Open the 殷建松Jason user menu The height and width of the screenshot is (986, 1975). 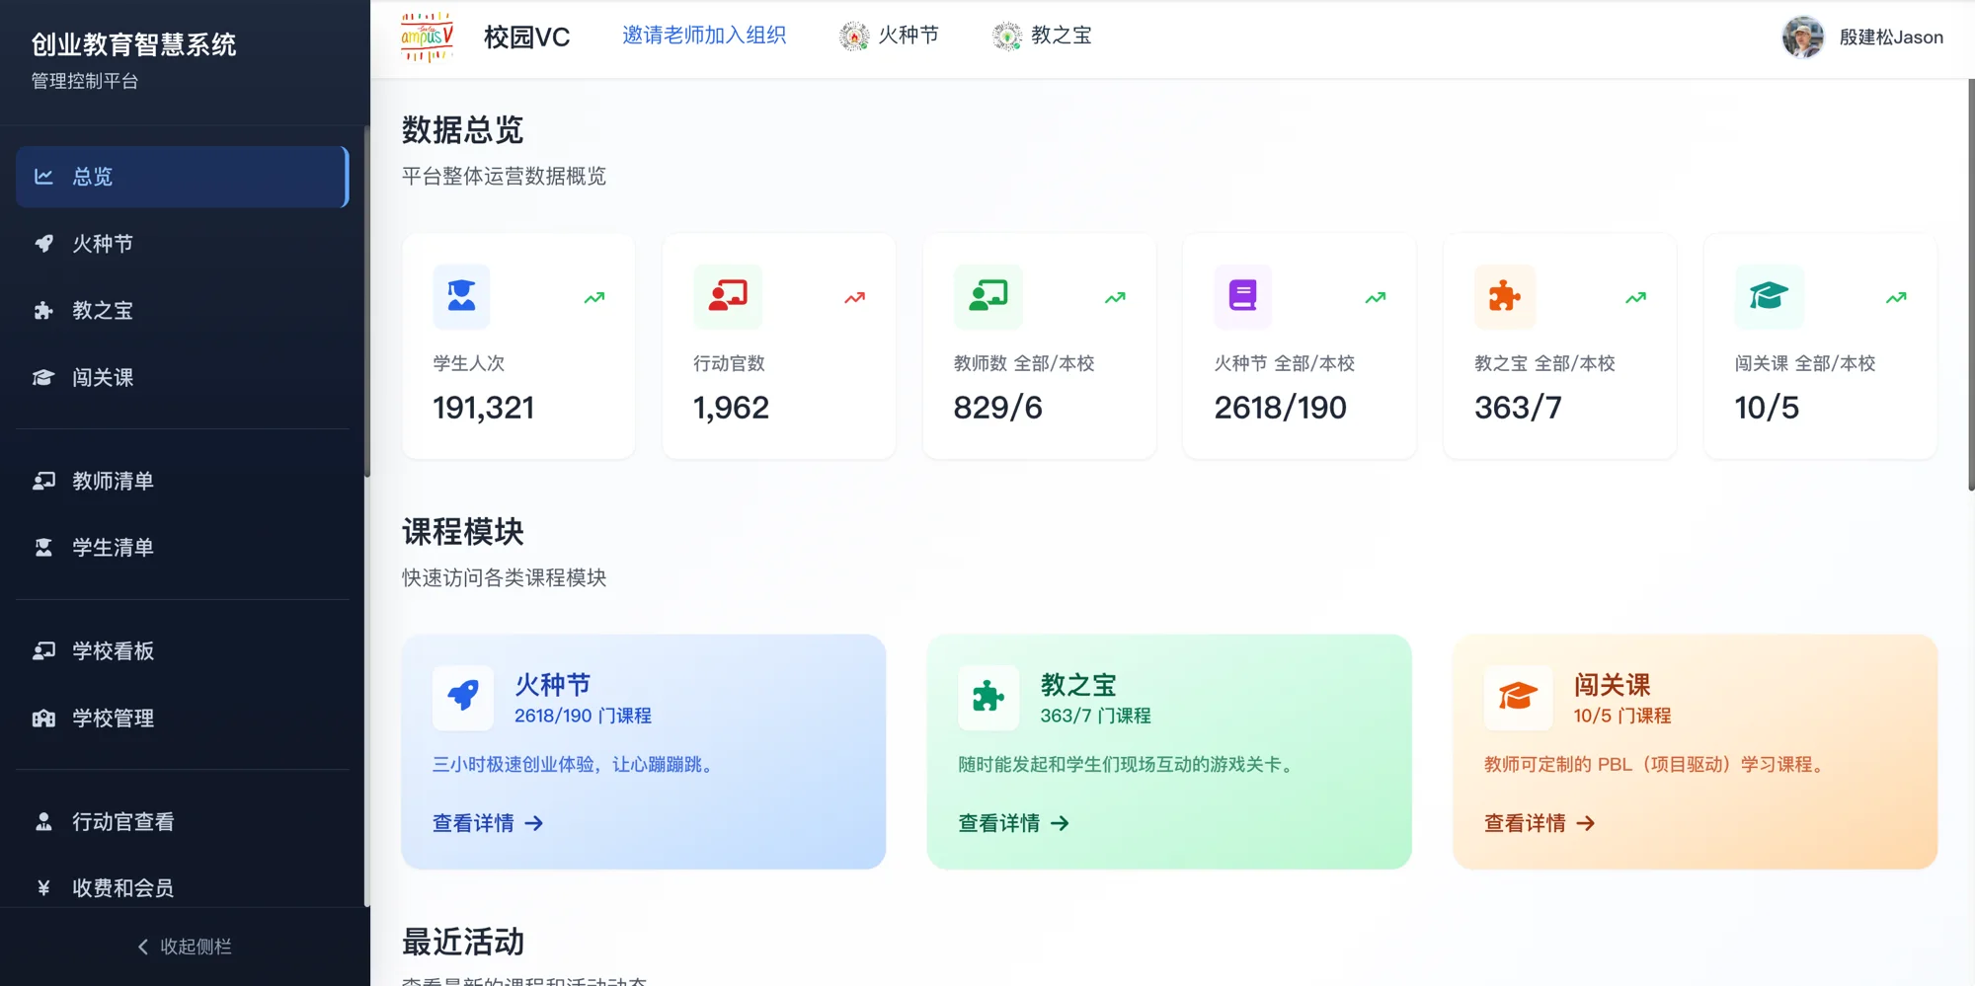[x=1891, y=38]
